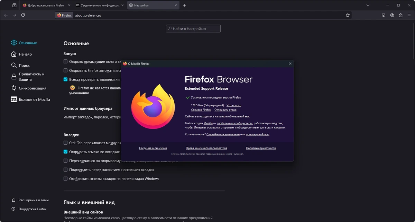Open the application hamburger menu
The image size is (415, 222).
coord(409,15)
